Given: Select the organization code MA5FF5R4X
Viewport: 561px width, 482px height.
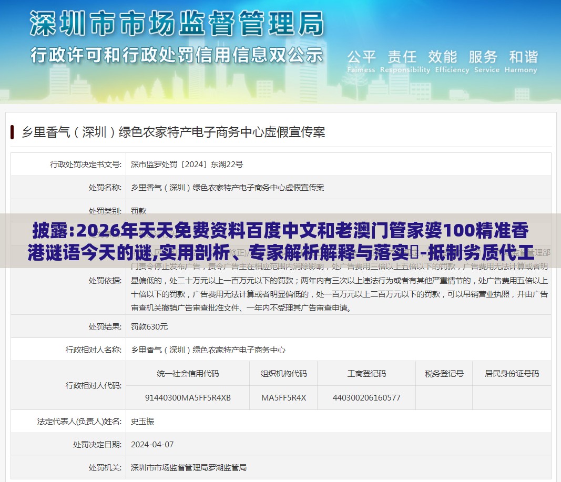Looking at the screenshot, I should (283, 397).
